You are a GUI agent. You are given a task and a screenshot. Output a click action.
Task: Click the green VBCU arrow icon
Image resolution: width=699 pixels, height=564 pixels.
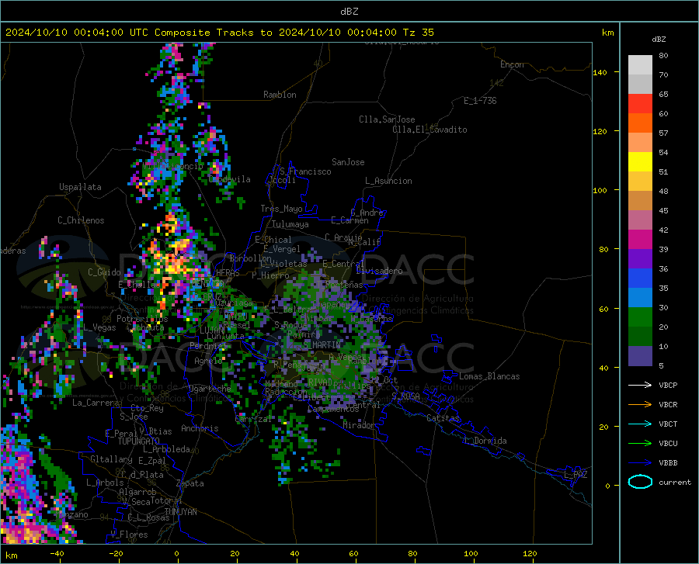coord(640,443)
